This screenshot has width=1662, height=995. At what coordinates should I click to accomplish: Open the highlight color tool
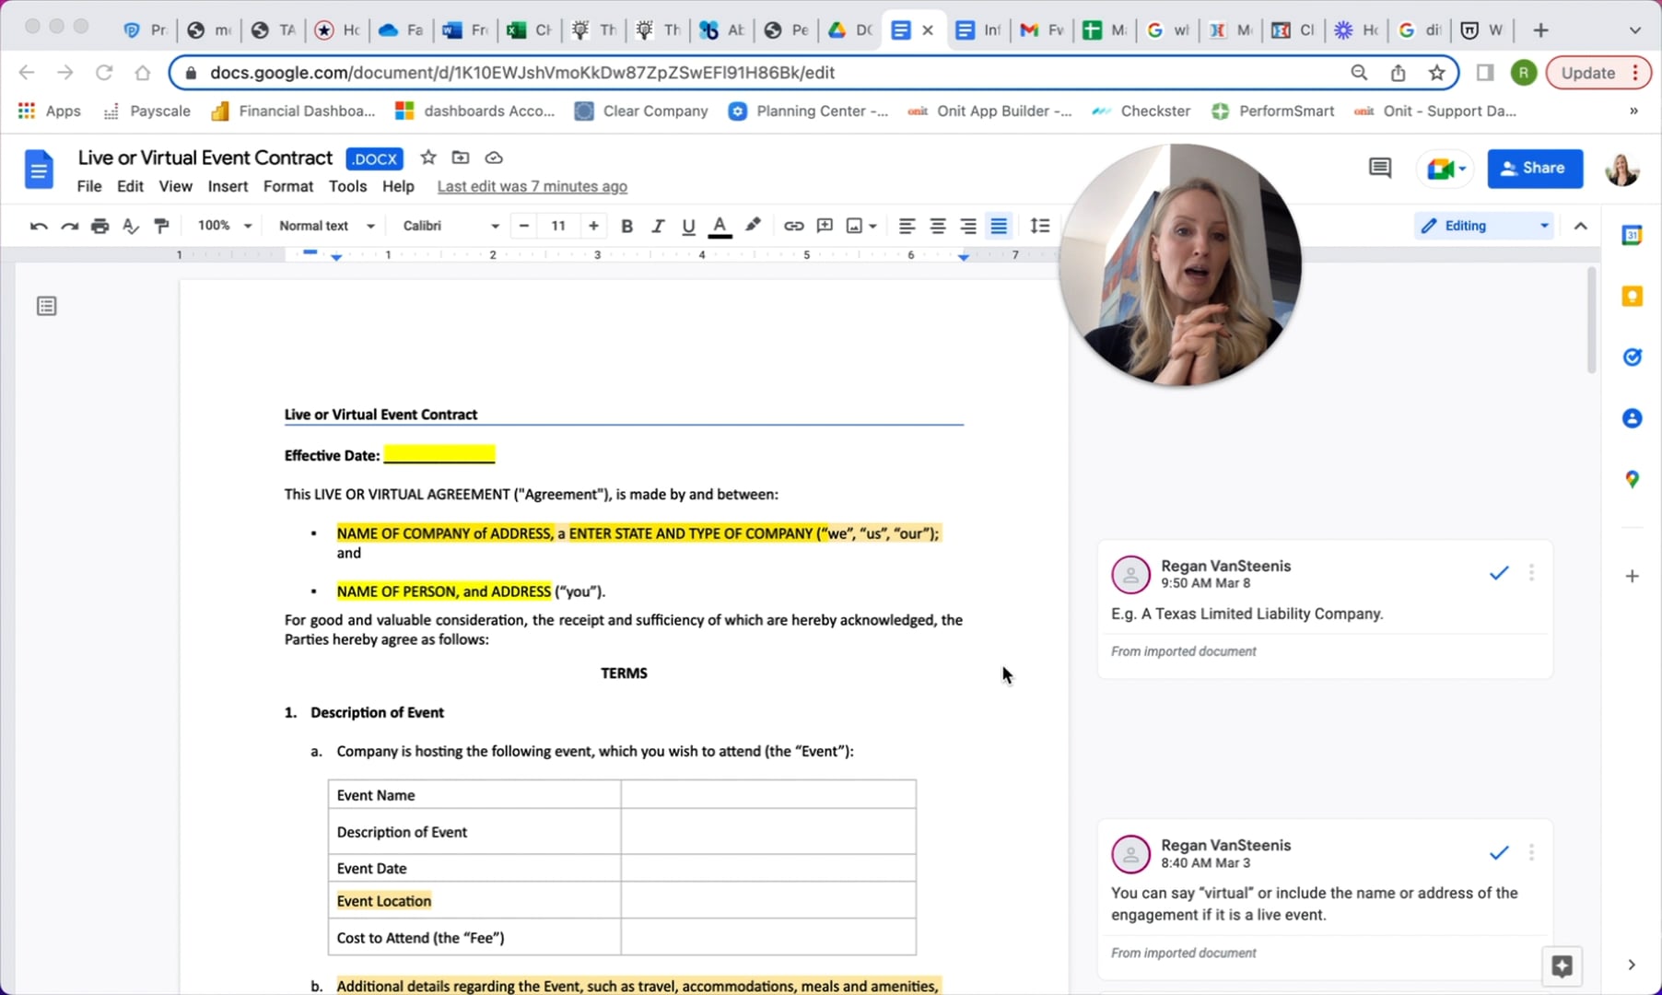click(x=753, y=226)
